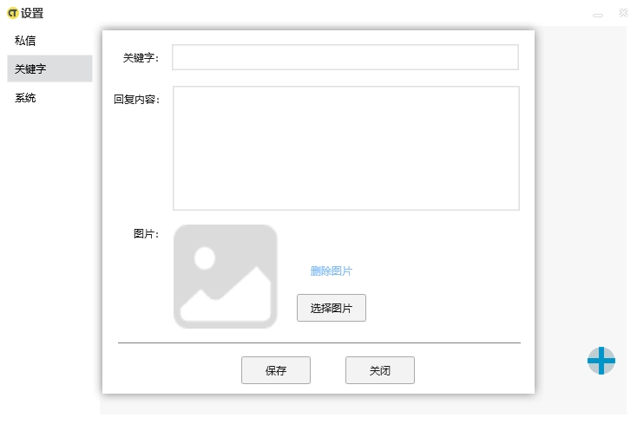Minimize the settings window
The height and width of the screenshot is (424, 637).
point(598,16)
